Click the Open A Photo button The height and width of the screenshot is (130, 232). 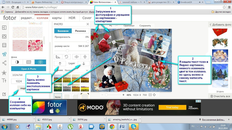click(x=29, y=69)
